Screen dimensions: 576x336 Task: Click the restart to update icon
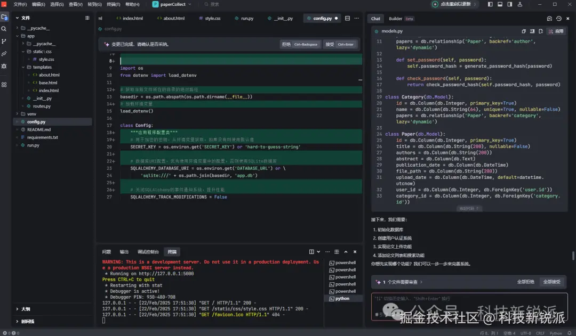pos(435,4)
